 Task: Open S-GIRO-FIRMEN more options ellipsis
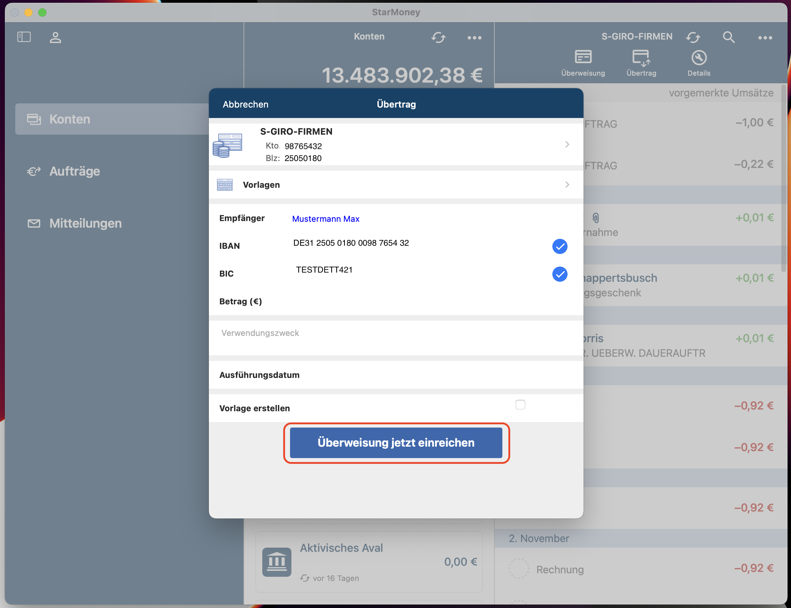(765, 37)
